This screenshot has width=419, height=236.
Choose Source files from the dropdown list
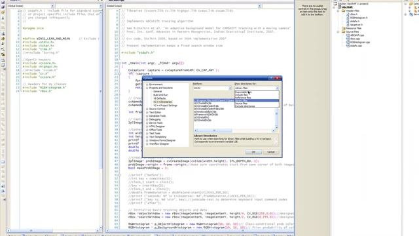coord(257,104)
